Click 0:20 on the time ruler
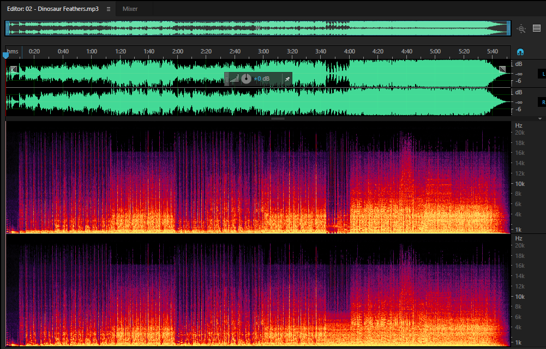Screen dimensions: 546x349 click(x=34, y=51)
